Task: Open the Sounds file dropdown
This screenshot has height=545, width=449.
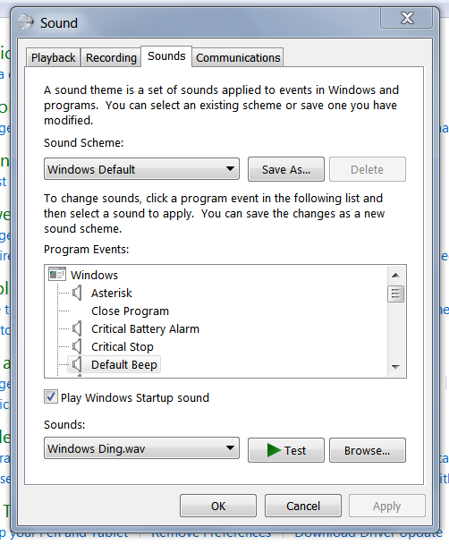Action: tap(141, 448)
